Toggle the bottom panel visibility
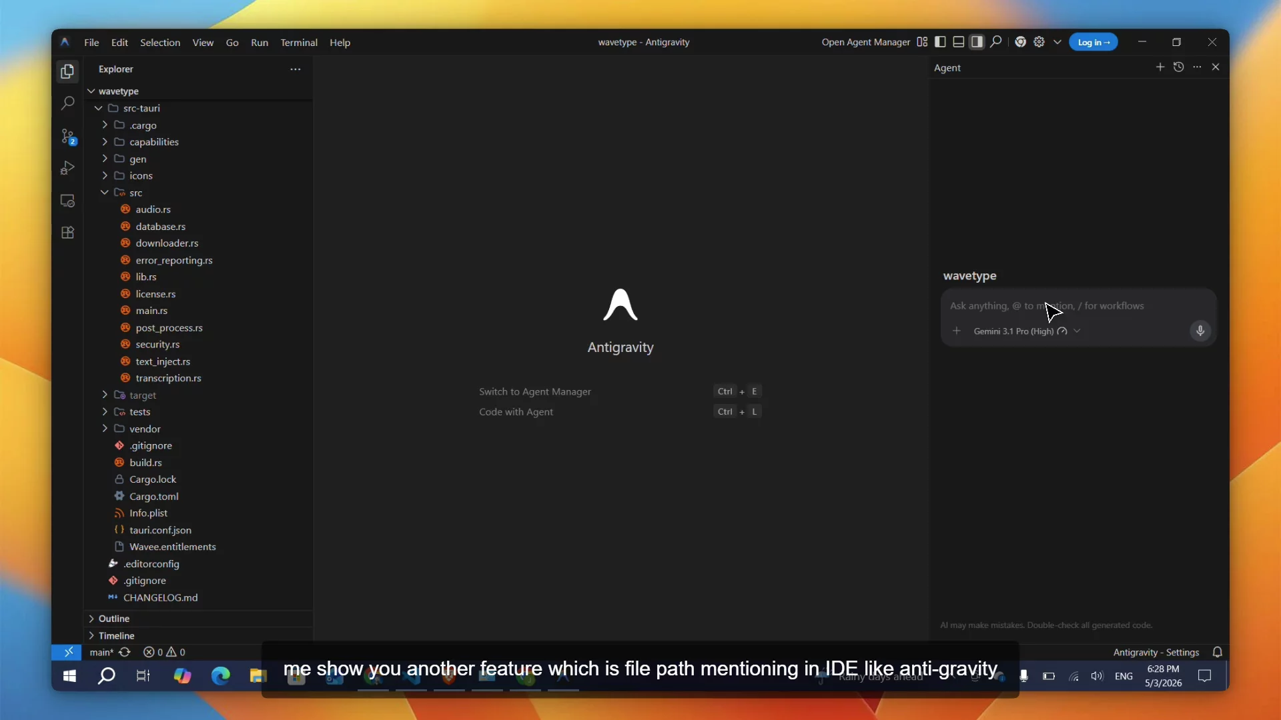Image resolution: width=1281 pixels, height=720 pixels. pos(959,42)
